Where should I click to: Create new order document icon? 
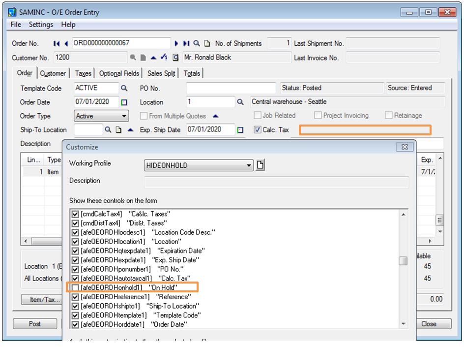(207, 44)
